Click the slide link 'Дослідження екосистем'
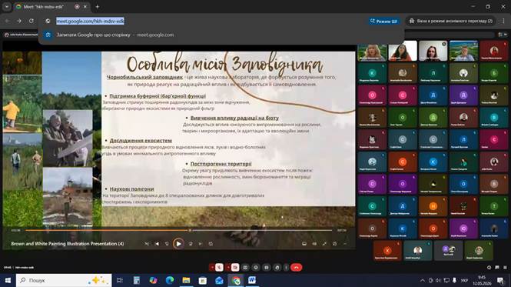 coord(141,140)
